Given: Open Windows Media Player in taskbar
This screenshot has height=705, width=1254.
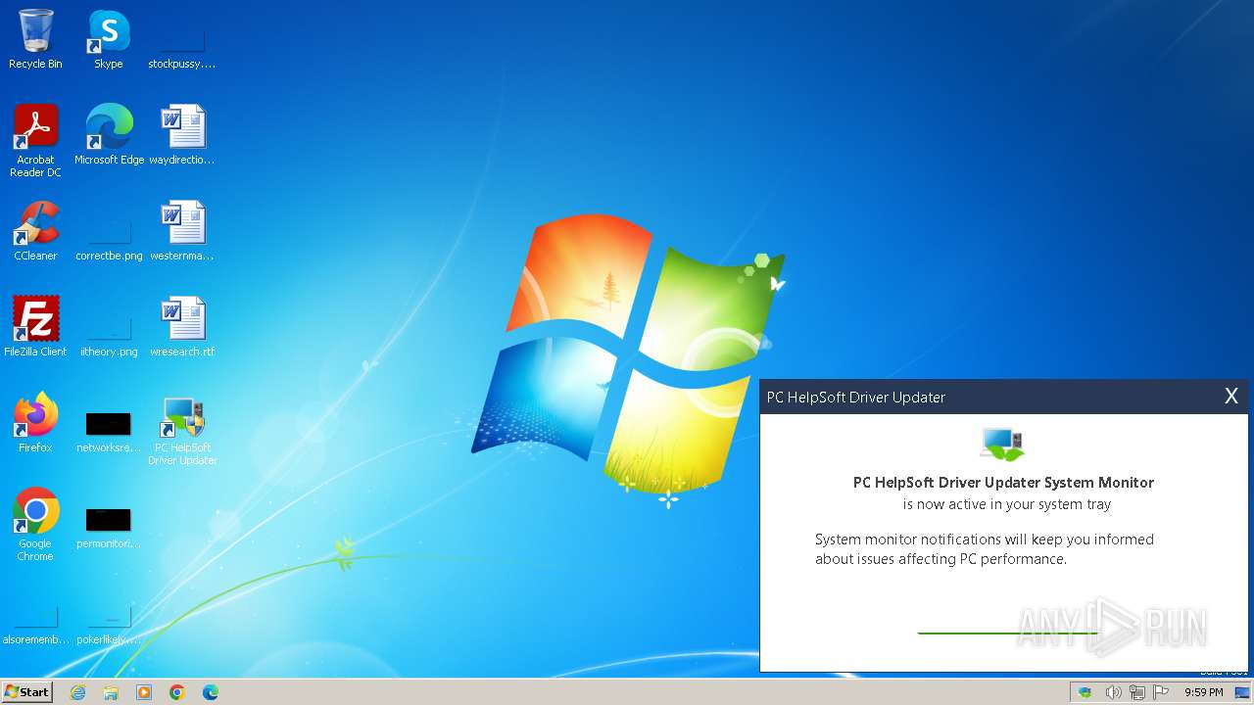Looking at the screenshot, I should point(144,692).
